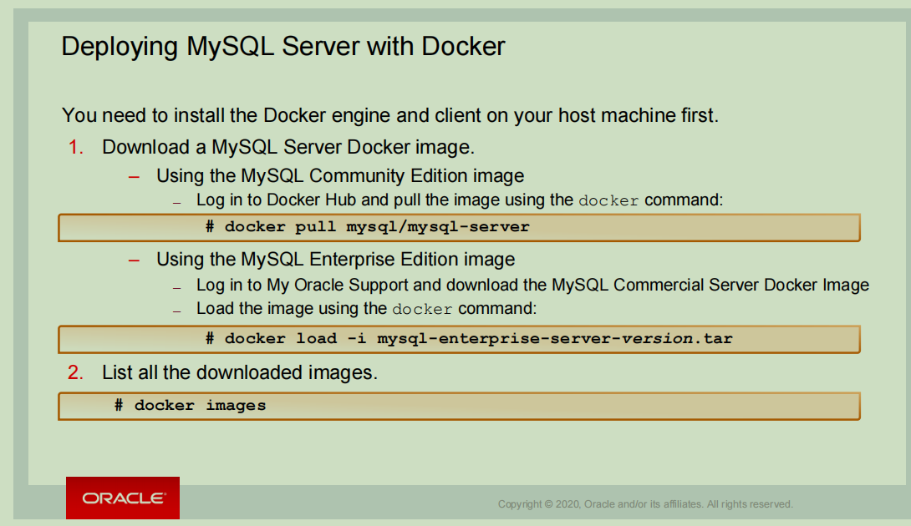911x526 pixels.
Task: Select the 'docker pull mysql/mysql-server' command box
Action: 459,228
